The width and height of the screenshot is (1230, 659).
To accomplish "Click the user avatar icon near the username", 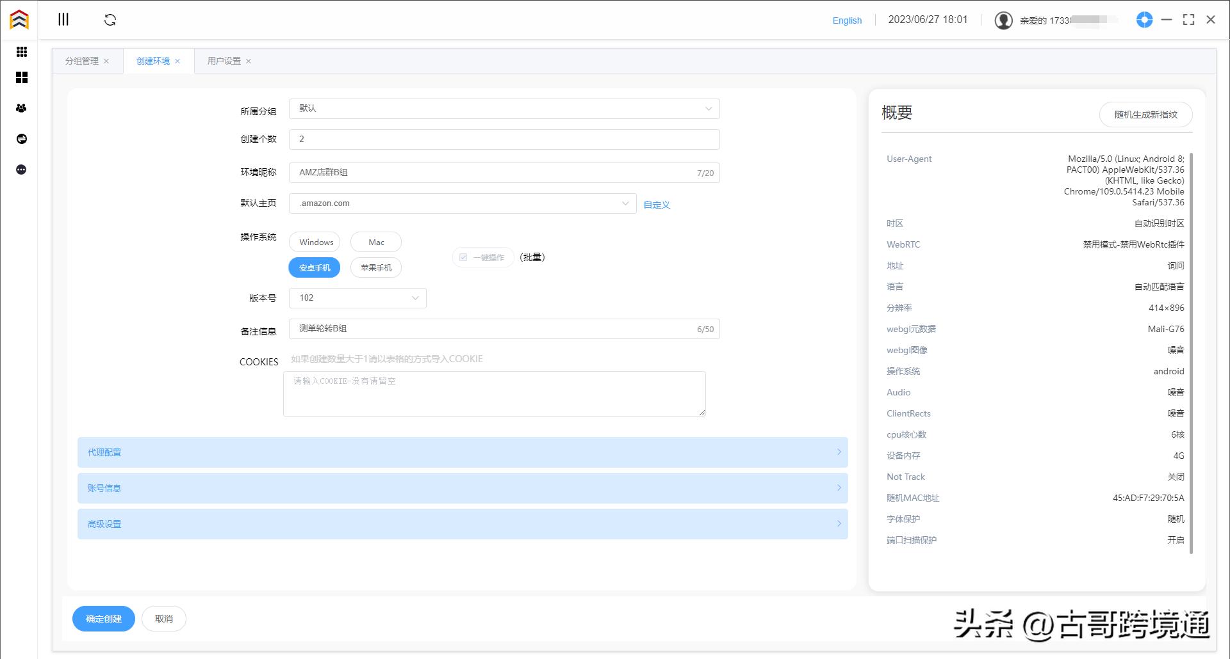I will [1003, 20].
